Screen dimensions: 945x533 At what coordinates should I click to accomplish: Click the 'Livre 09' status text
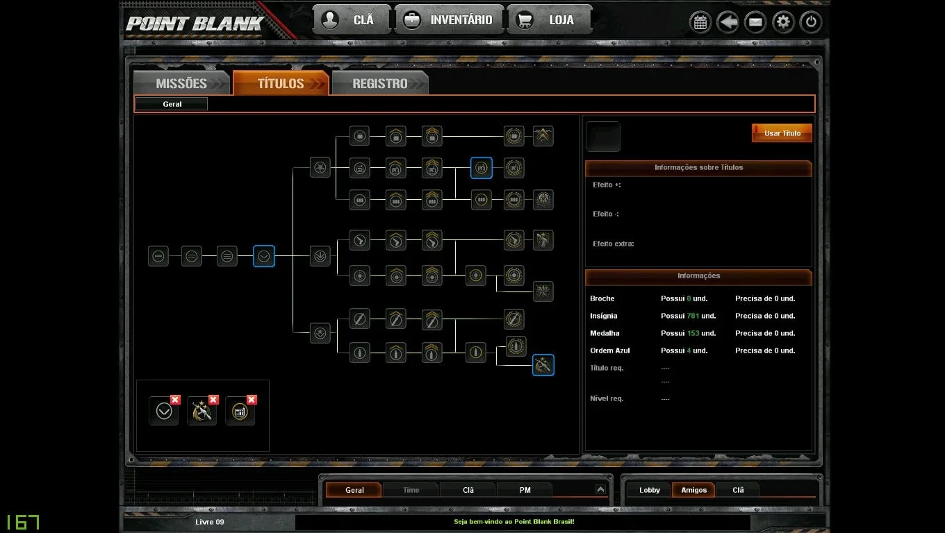tap(210, 522)
